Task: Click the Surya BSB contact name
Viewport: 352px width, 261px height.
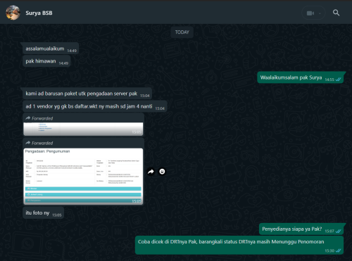Action: click(39, 13)
